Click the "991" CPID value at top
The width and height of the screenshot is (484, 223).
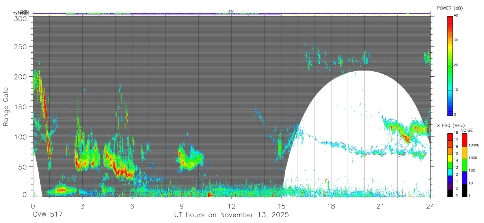click(231, 12)
